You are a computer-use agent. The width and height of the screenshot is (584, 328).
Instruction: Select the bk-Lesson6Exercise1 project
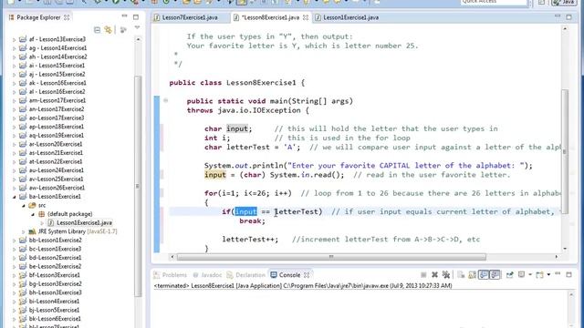click(x=55, y=319)
